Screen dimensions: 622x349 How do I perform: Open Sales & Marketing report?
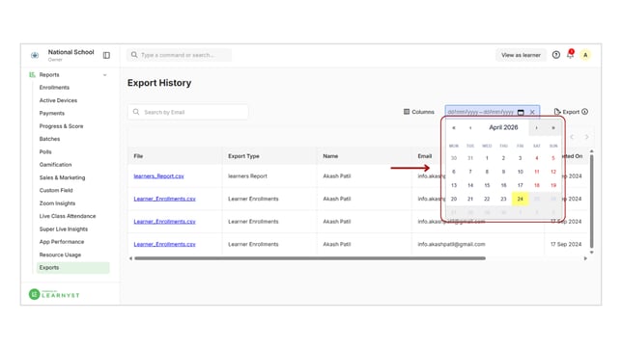(x=62, y=177)
